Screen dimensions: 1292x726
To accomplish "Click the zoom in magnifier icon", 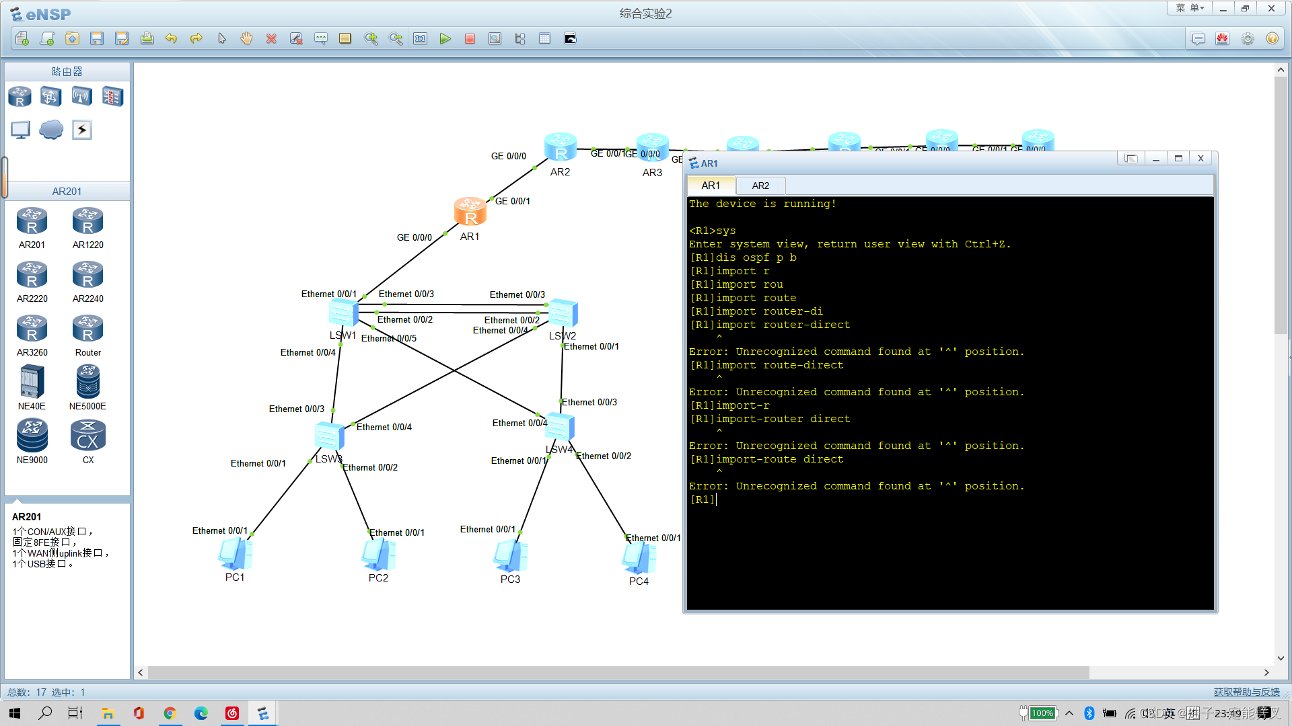I will 371,39.
